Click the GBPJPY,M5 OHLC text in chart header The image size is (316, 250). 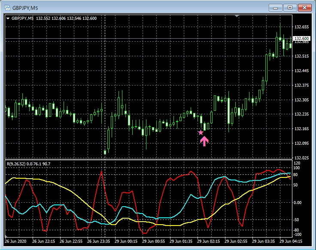[x=54, y=18]
